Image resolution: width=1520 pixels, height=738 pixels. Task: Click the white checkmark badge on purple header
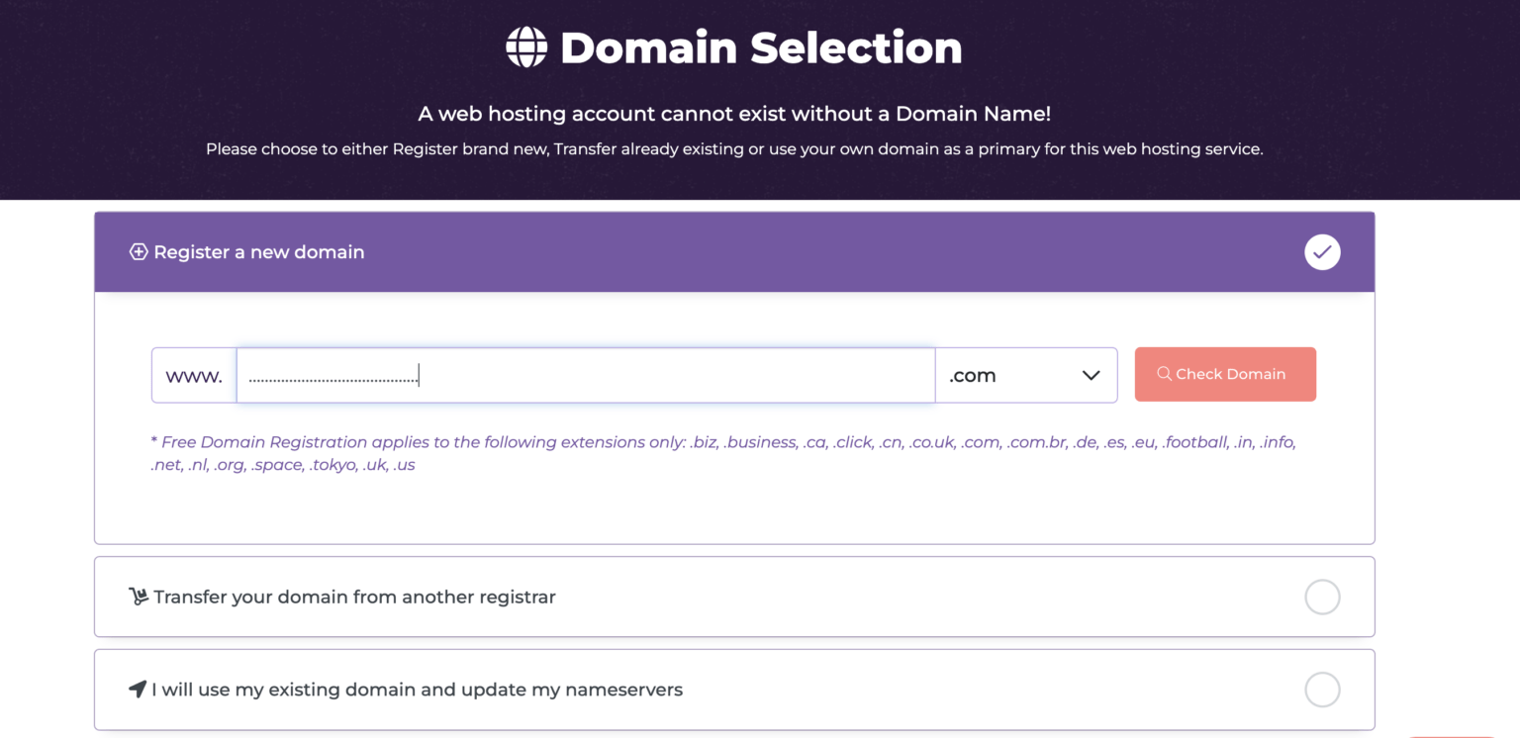tap(1322, 251)
